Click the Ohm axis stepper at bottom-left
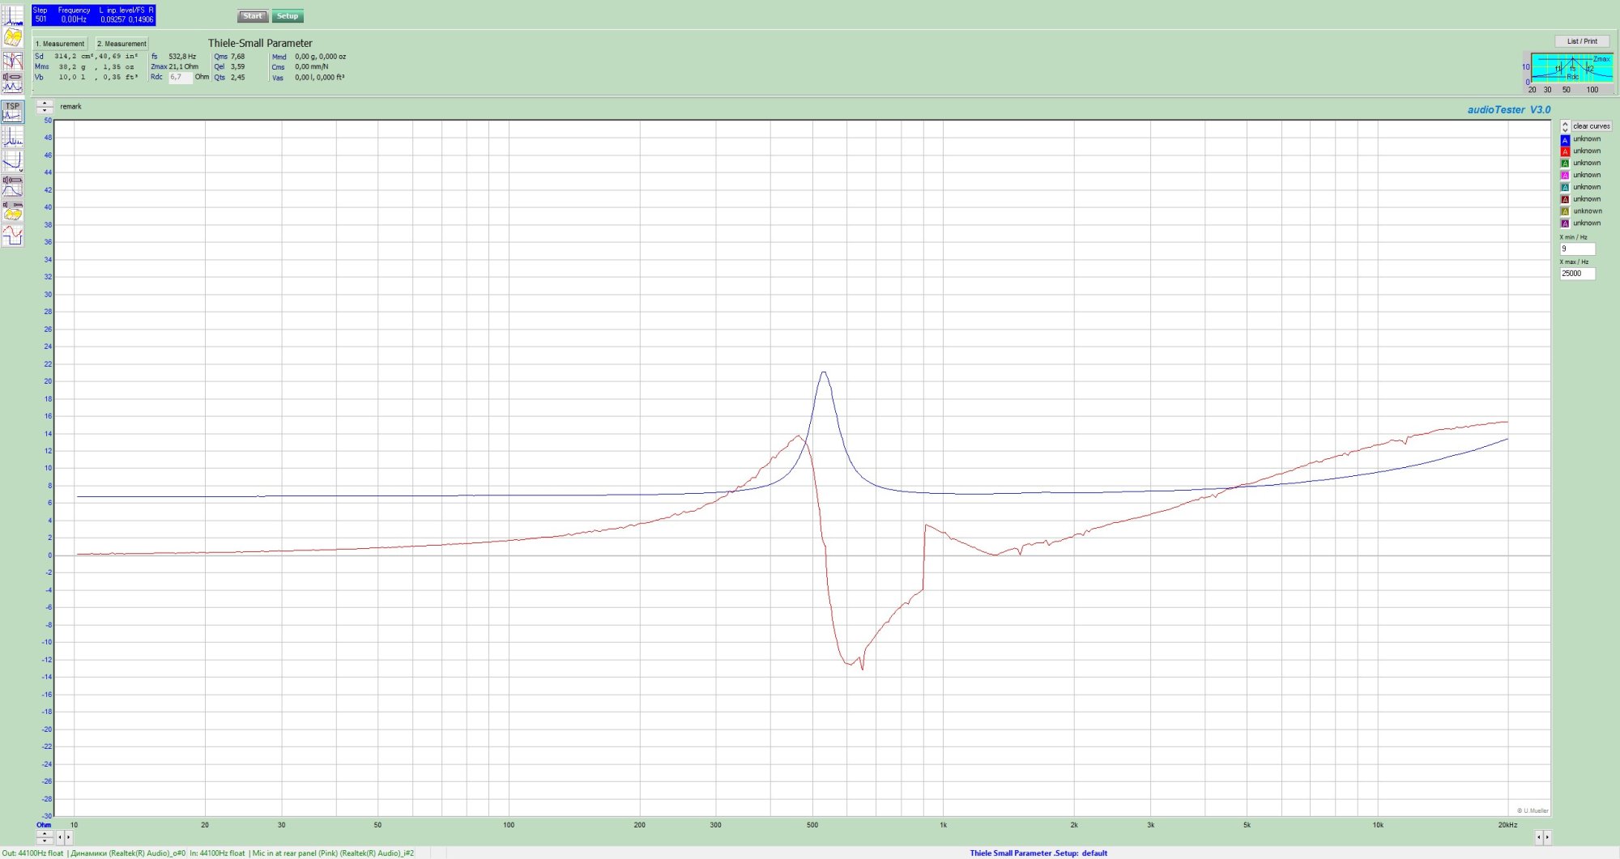The width and height of the screenshot is (1620, 859). click(x=45, y=837)
